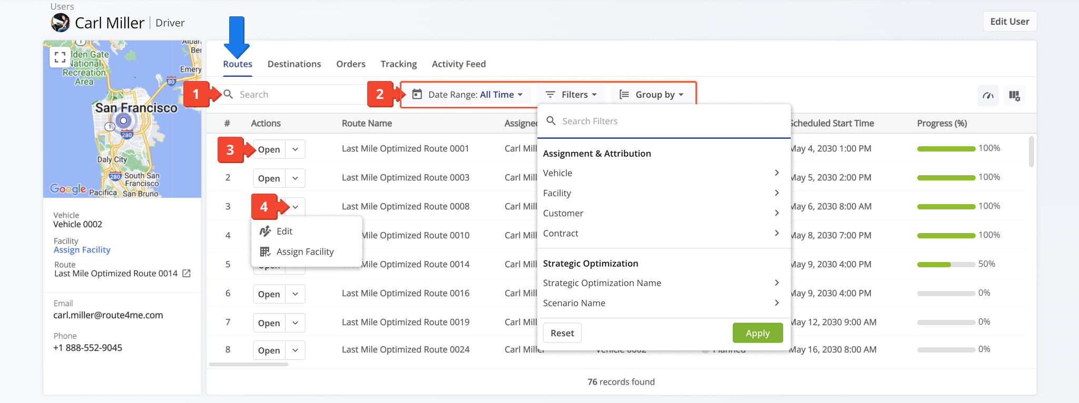The width and height of the screenshot is (1079, 403).
Task: Open the route external link icon
Action: [x=187, y=274]
